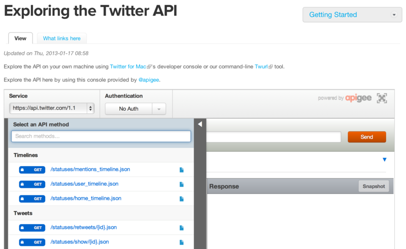Click the GET badge for show/{id}.json

(32, 242)
